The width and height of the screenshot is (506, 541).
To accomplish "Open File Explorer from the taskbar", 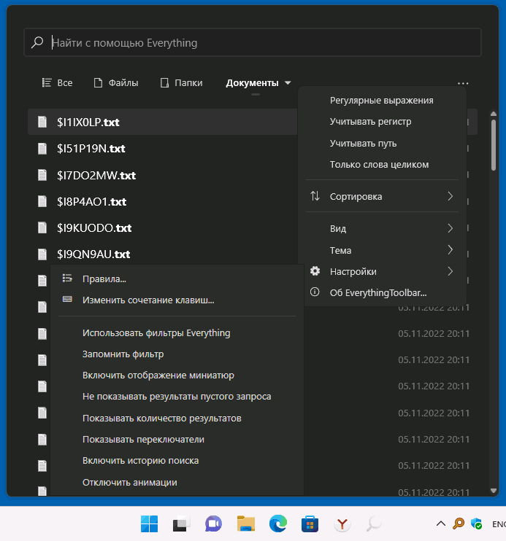I will pos(246,524).
